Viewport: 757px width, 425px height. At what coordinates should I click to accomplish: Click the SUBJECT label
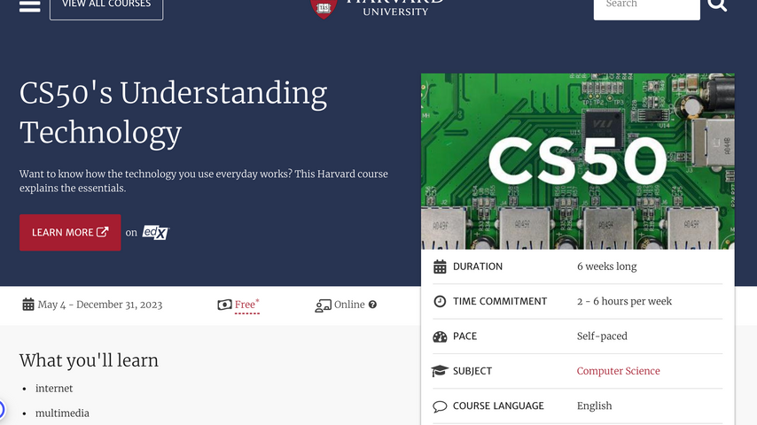pyautogui.click(x=472, y=371)
